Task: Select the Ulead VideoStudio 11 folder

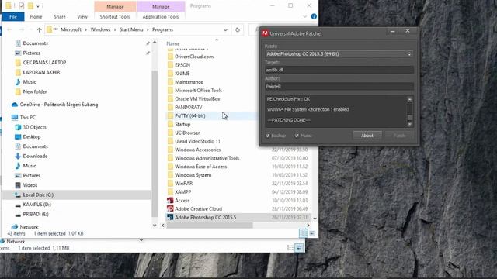Action: coord(197,141)
